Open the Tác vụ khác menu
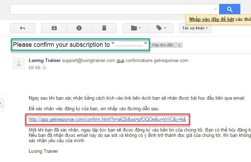 (195, 28)
